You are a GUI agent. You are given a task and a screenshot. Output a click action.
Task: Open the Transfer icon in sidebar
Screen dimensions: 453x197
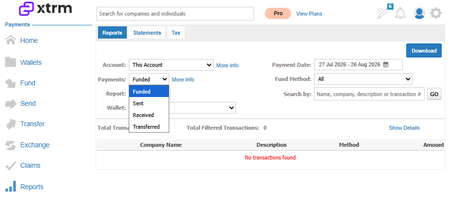tap(11, 124)
